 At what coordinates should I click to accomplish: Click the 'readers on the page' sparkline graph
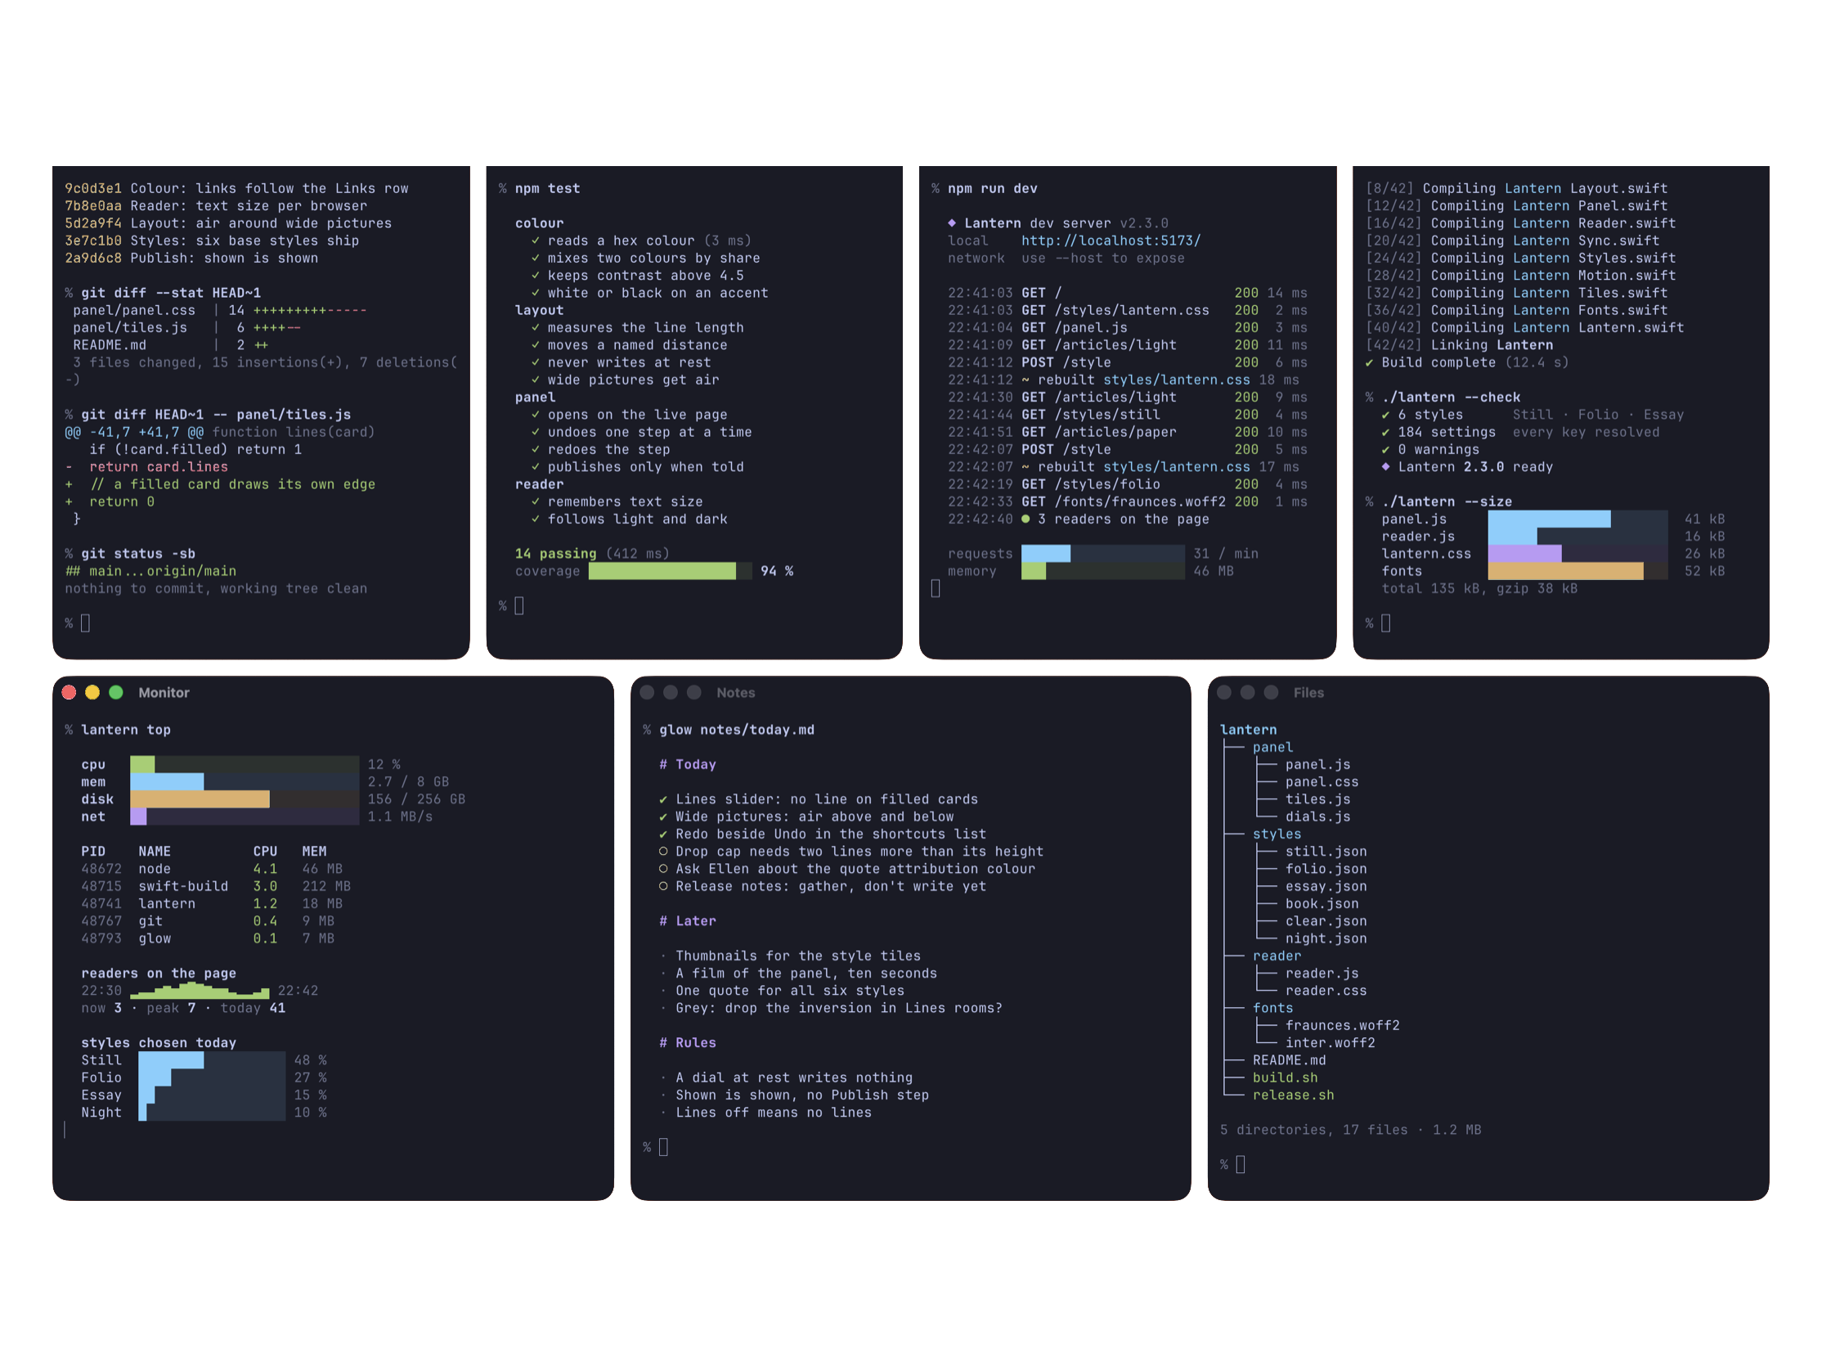[200, 990]
